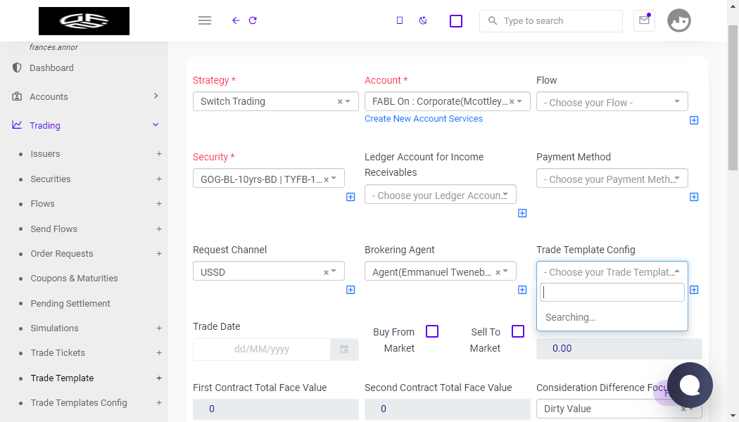Expand Trade Tickets submenu plus
The height and width of the screenshot is (422, 739).
coord(159,353)
